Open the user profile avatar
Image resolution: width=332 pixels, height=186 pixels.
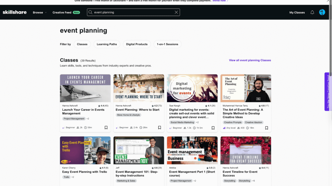[322, 12]
